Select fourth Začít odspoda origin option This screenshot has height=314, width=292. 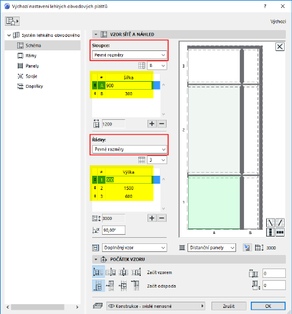click(136, 286)
